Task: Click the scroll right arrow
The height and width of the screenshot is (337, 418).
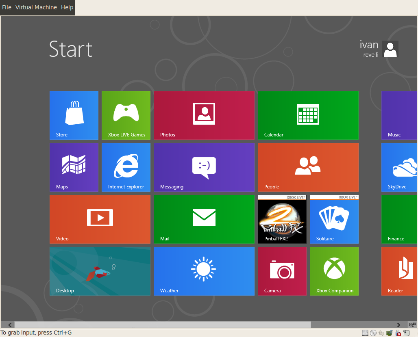Action: pos(398,324)
